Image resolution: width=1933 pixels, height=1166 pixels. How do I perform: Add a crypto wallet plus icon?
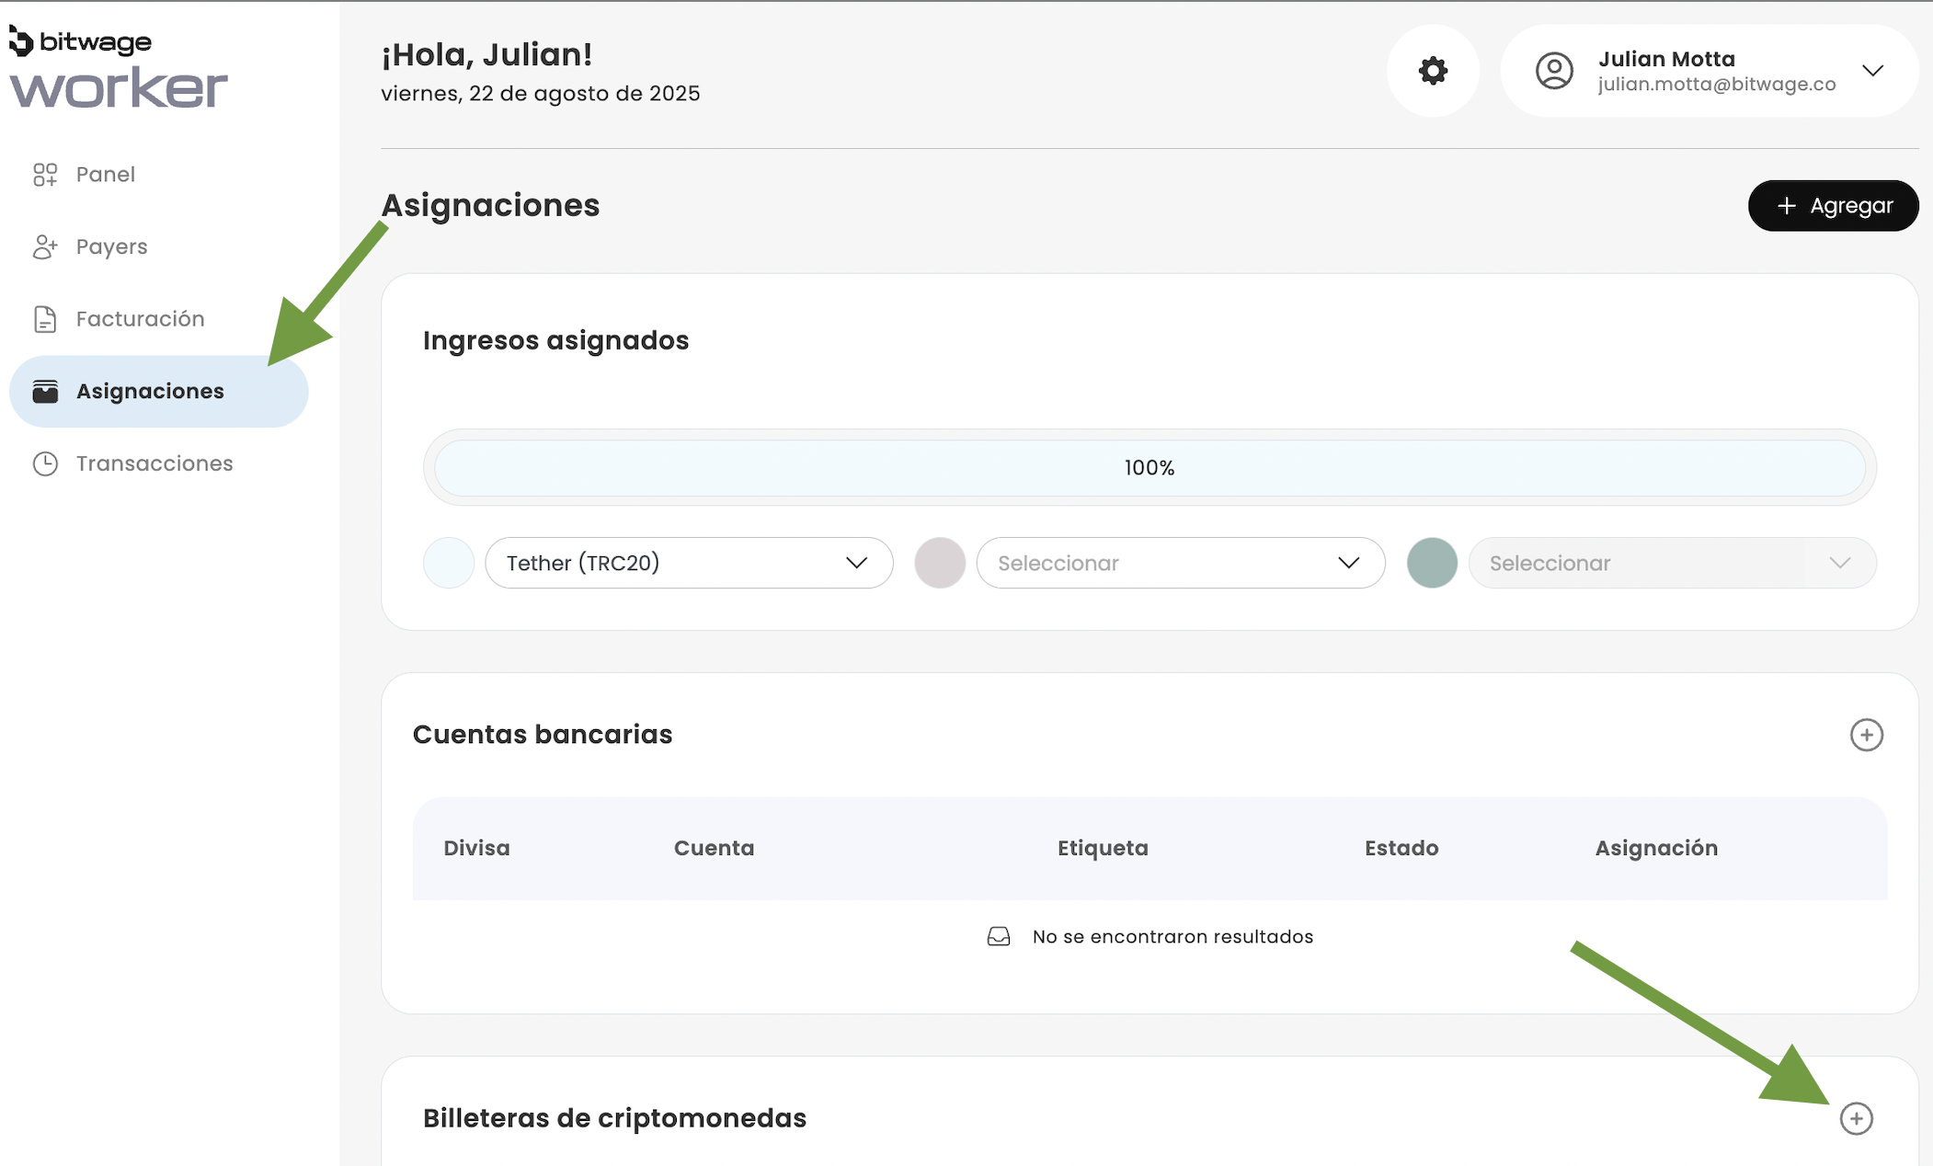pyautogui.click(x=1856, y=1118)
